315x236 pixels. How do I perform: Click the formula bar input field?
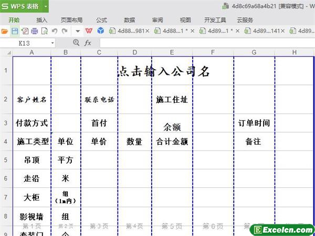205,42
